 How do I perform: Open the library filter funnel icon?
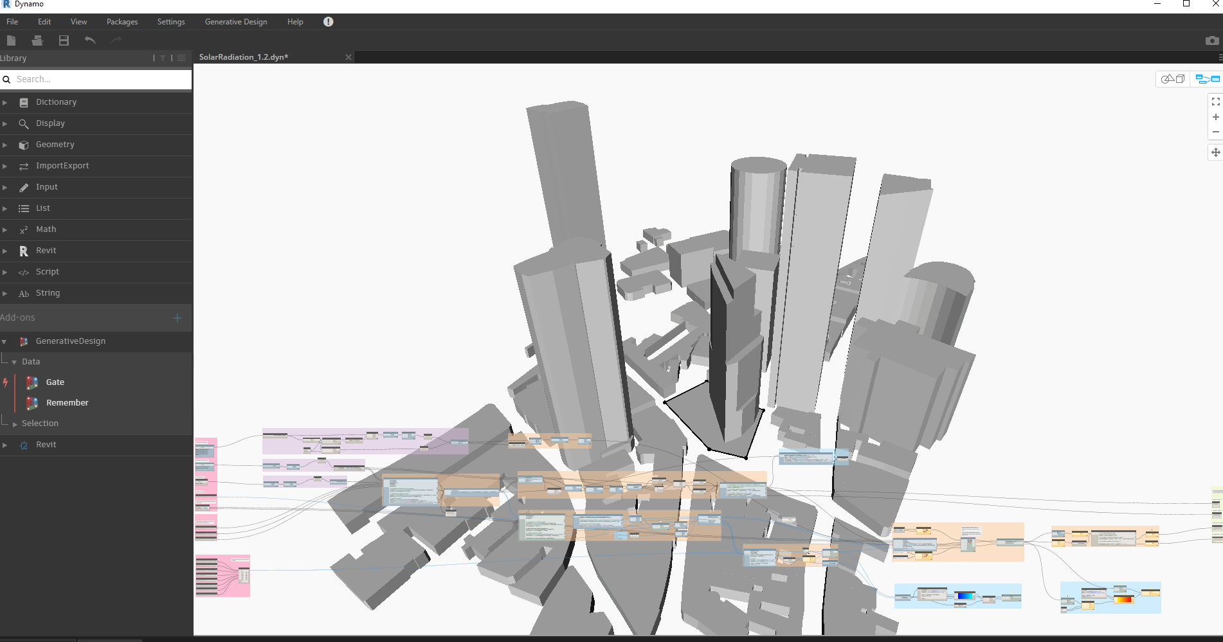(163, 58)
